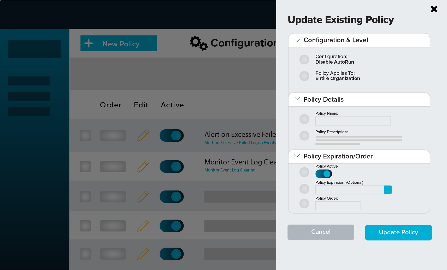
Task: Collapse the Policy Details section
Action: [x=297, y=99]
